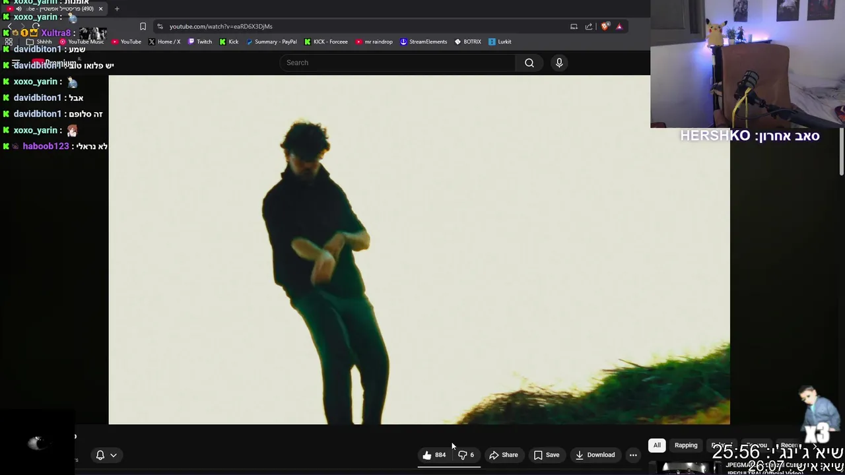Open the share page icon in address bar

[589, 26]
